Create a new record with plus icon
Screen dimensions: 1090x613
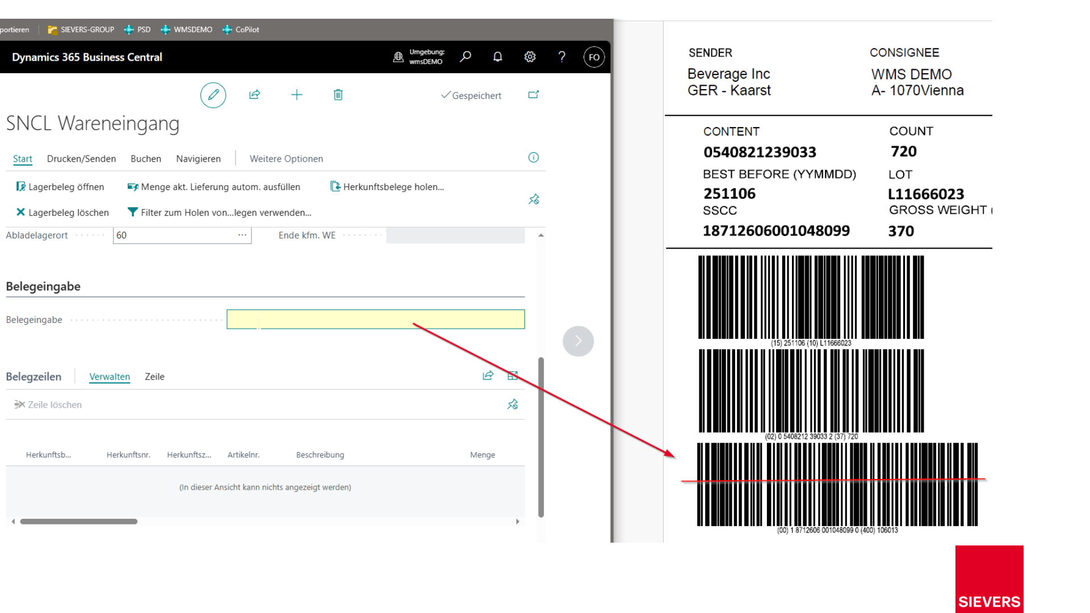click(x=296, y=95)
